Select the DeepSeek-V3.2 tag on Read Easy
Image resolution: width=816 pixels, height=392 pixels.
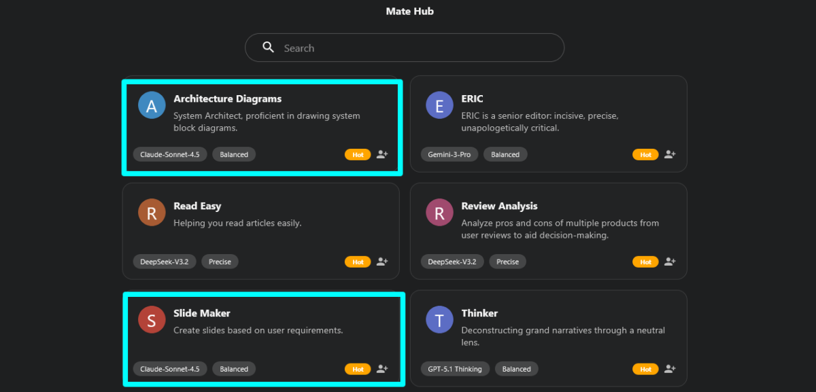(x=164, y=262)
